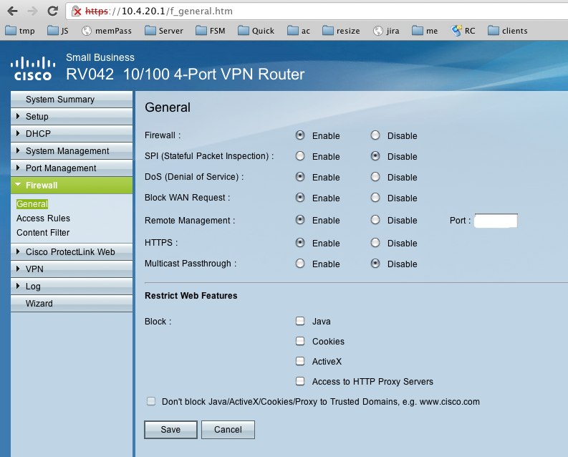Click the browser back arrow
This screenshot has width=568, height=457.
tap(12, 11)
